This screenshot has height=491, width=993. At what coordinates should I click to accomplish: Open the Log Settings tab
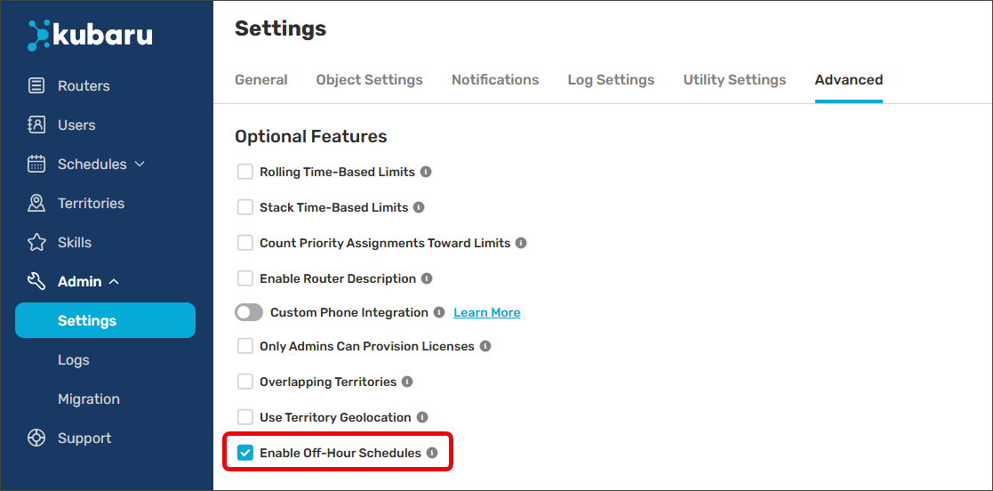(611, 80)
